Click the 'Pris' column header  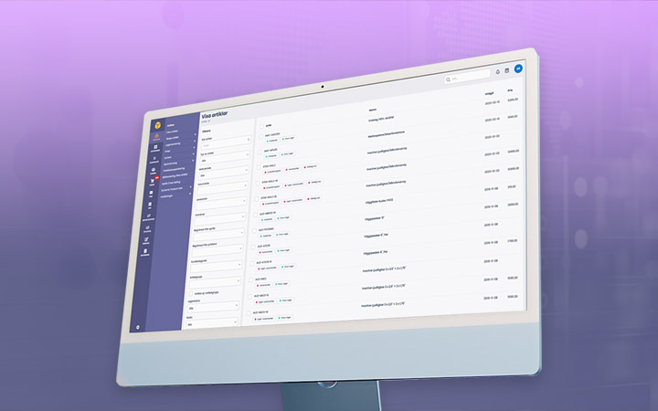(x=510, y=90)
